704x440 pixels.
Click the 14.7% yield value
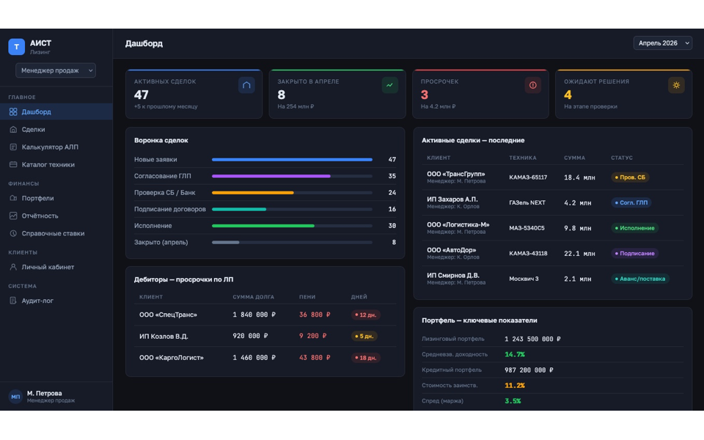(x=515, y=354)
